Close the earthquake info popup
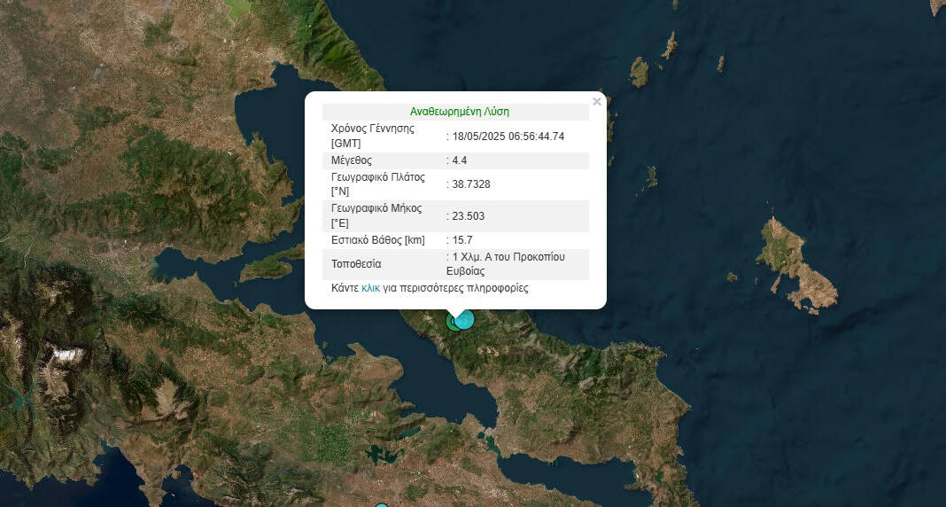The width and height of the screenshot is (946, 507). point(597,102)
